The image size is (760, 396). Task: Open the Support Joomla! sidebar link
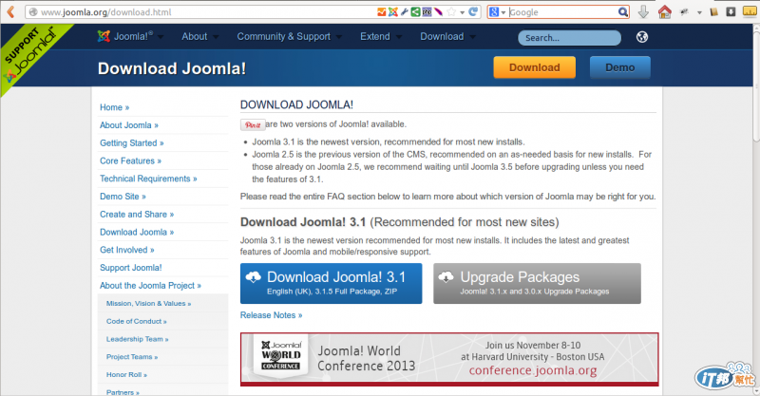[x=131, y=268]
